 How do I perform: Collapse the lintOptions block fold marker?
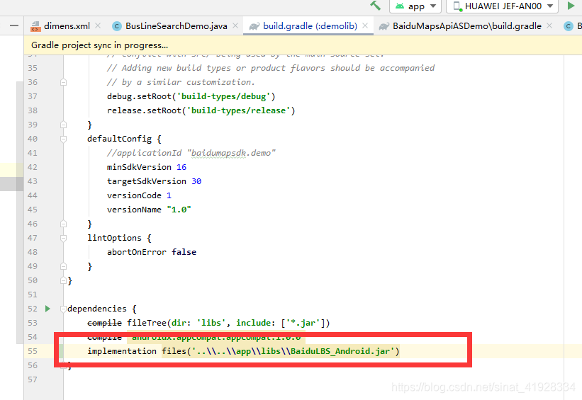(x=64, y=238)
